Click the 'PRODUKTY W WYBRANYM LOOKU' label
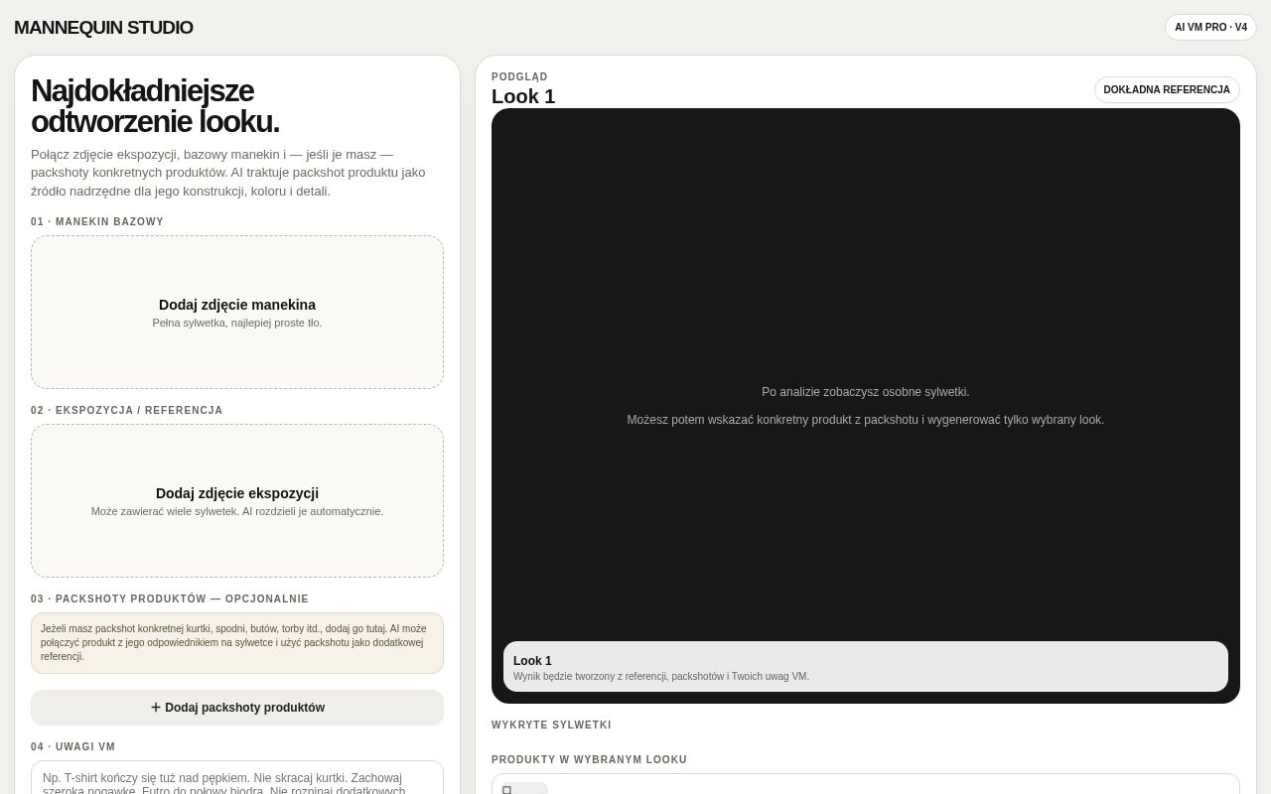Image resolution: width=1271 pixels, height=794 pixels. point(589,760)
